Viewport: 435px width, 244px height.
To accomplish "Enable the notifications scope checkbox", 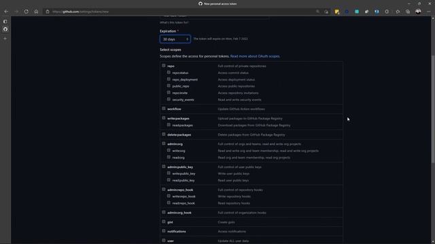I will (164, 231).
